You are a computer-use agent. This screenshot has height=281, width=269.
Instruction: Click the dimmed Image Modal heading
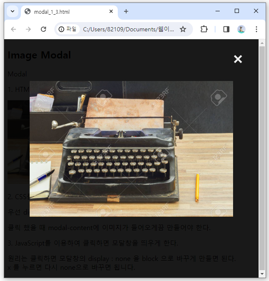pyautogui.click(x=39, y=55)
